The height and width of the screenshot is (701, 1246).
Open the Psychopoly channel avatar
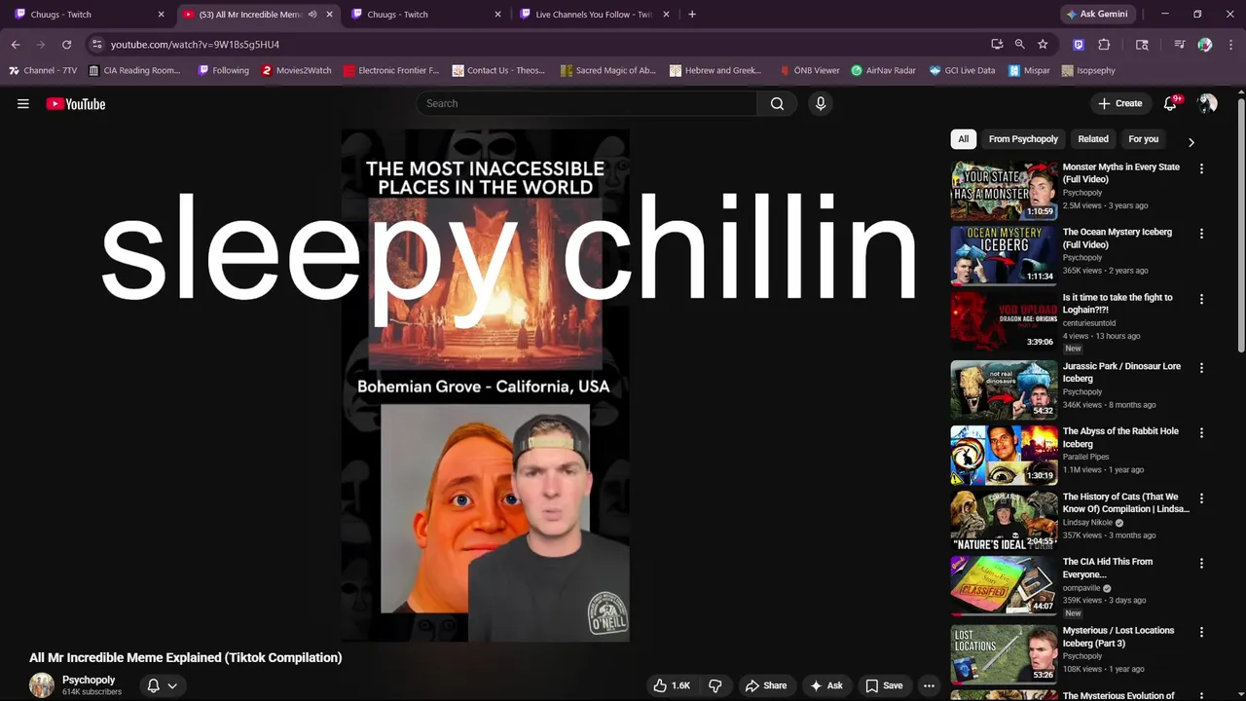(42, 685)
